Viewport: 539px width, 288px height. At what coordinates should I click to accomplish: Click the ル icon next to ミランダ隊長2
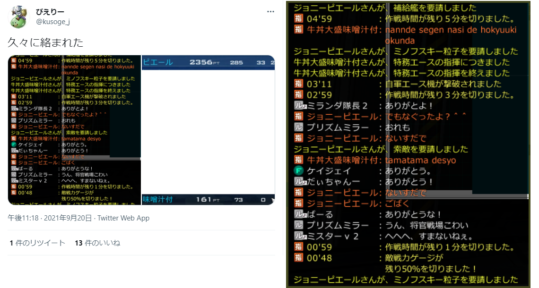[x=299, y=106]
